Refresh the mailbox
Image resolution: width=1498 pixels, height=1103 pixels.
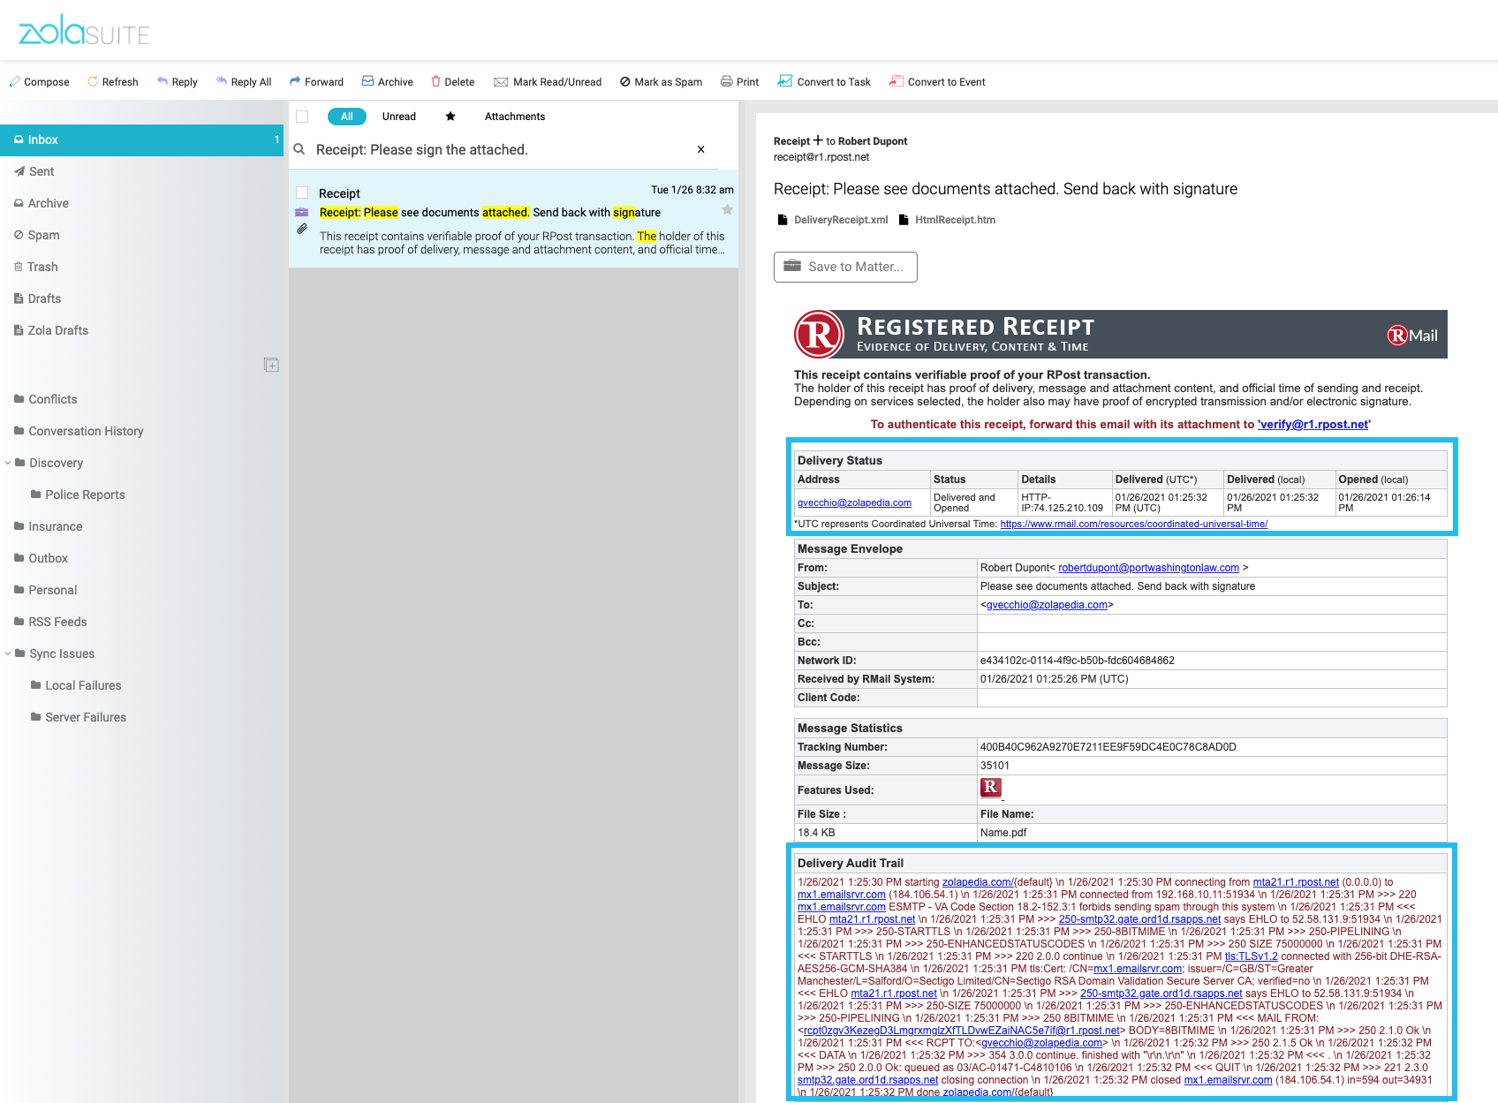(112, 81)
